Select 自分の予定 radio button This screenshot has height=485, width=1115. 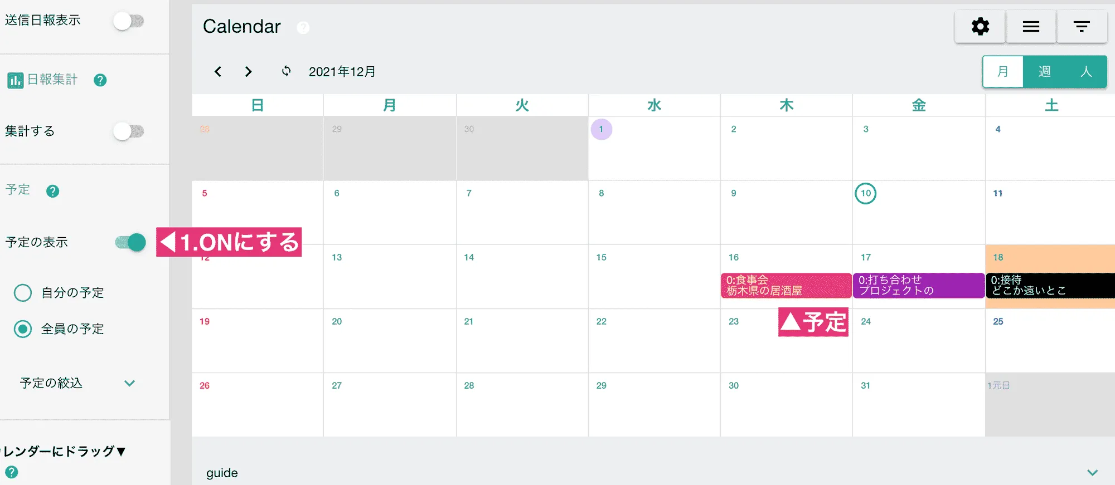point(23,292)
